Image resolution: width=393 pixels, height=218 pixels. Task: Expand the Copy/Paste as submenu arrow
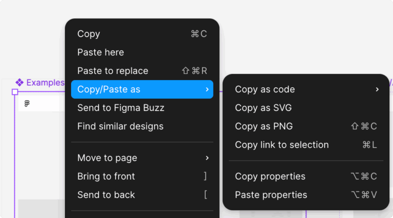pos(207,89)
